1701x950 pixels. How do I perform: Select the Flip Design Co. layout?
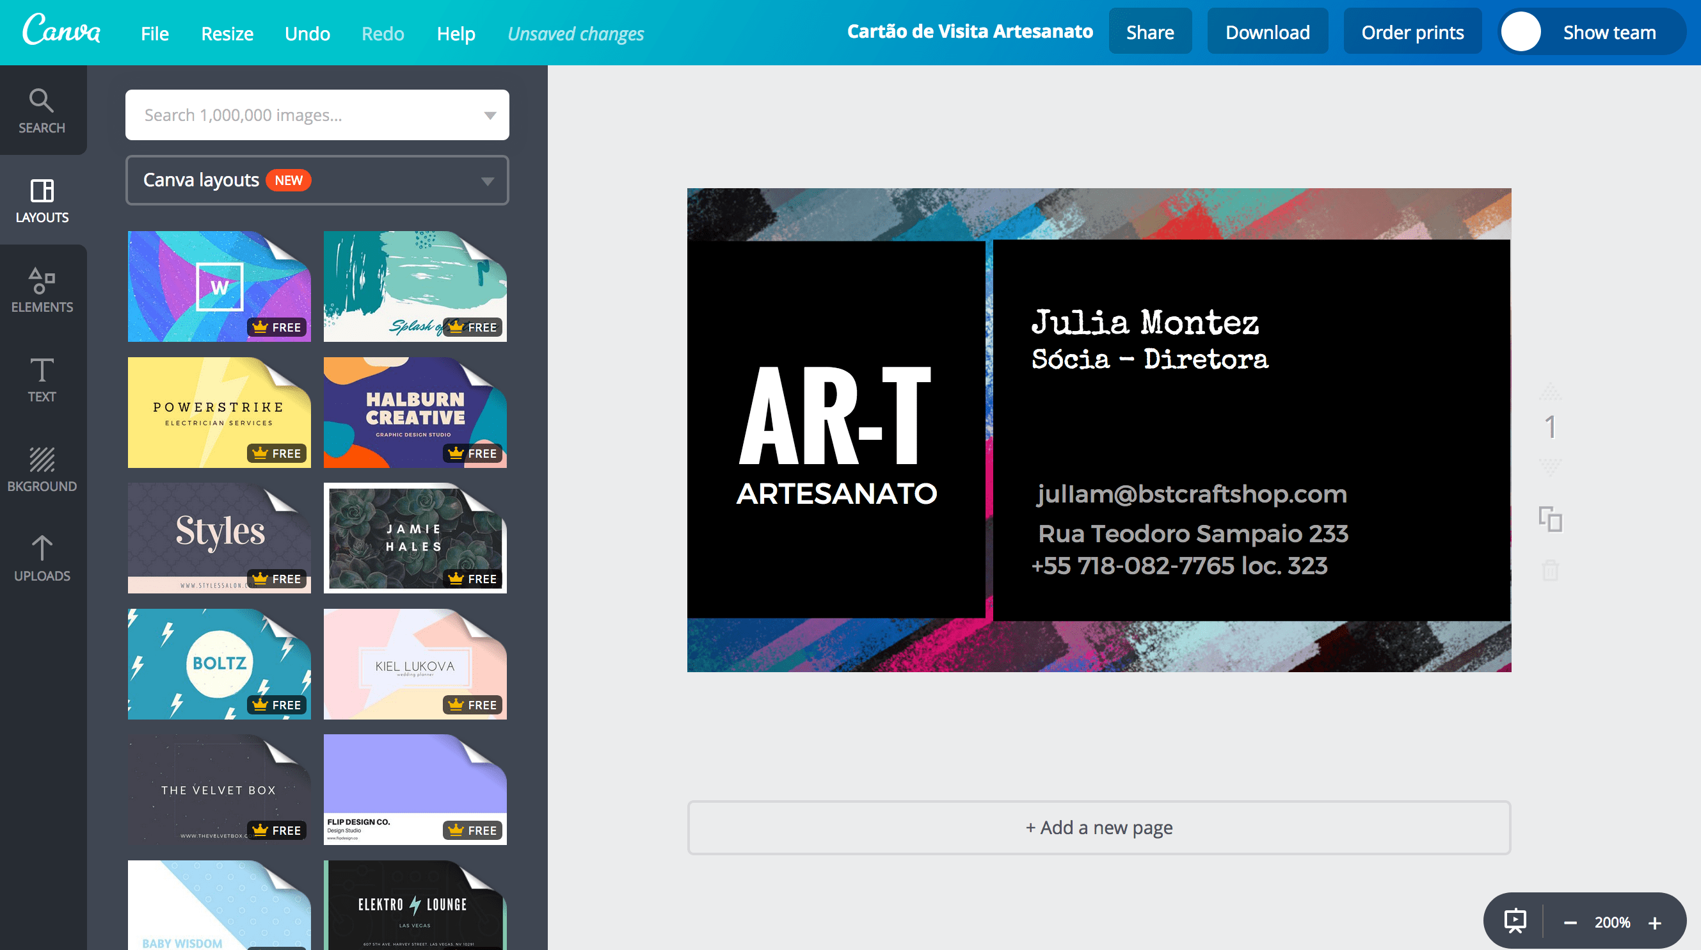[415, 789]
